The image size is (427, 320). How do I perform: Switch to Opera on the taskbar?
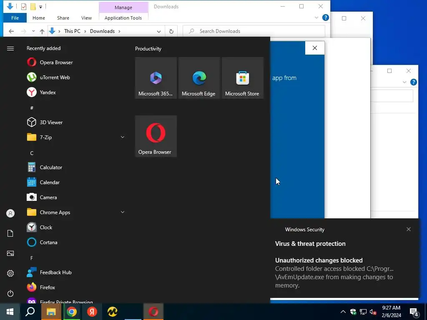(153, 312)
